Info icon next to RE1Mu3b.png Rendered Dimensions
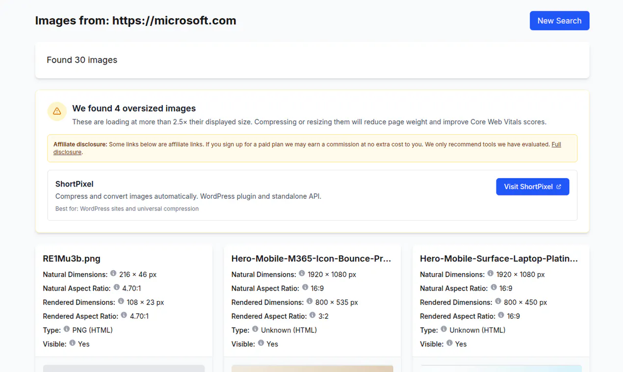The image size is (623, 372). 121,301
